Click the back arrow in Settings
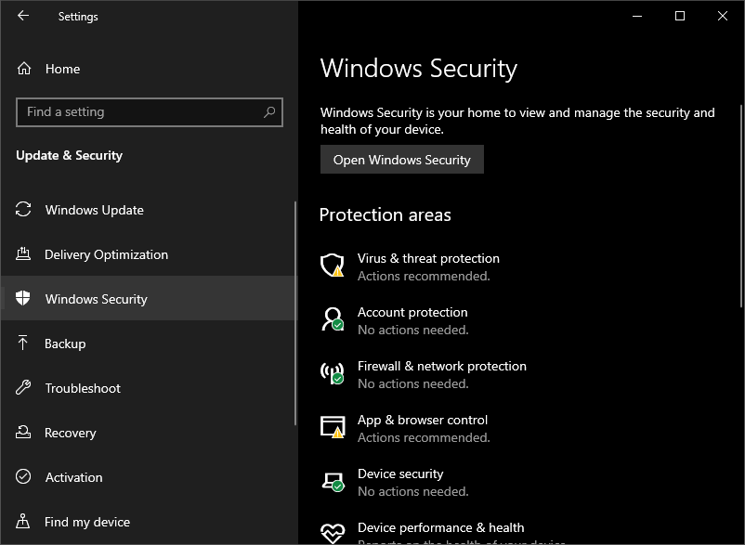This screenshot has height=545, width=745. pos(23,16)
